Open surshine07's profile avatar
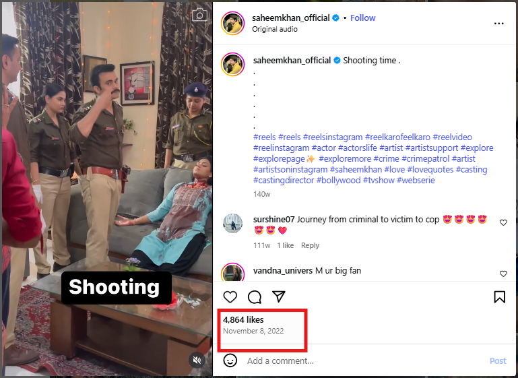This screenshot has height=378, width=518. pyautogui.click(x=232, y=224)
